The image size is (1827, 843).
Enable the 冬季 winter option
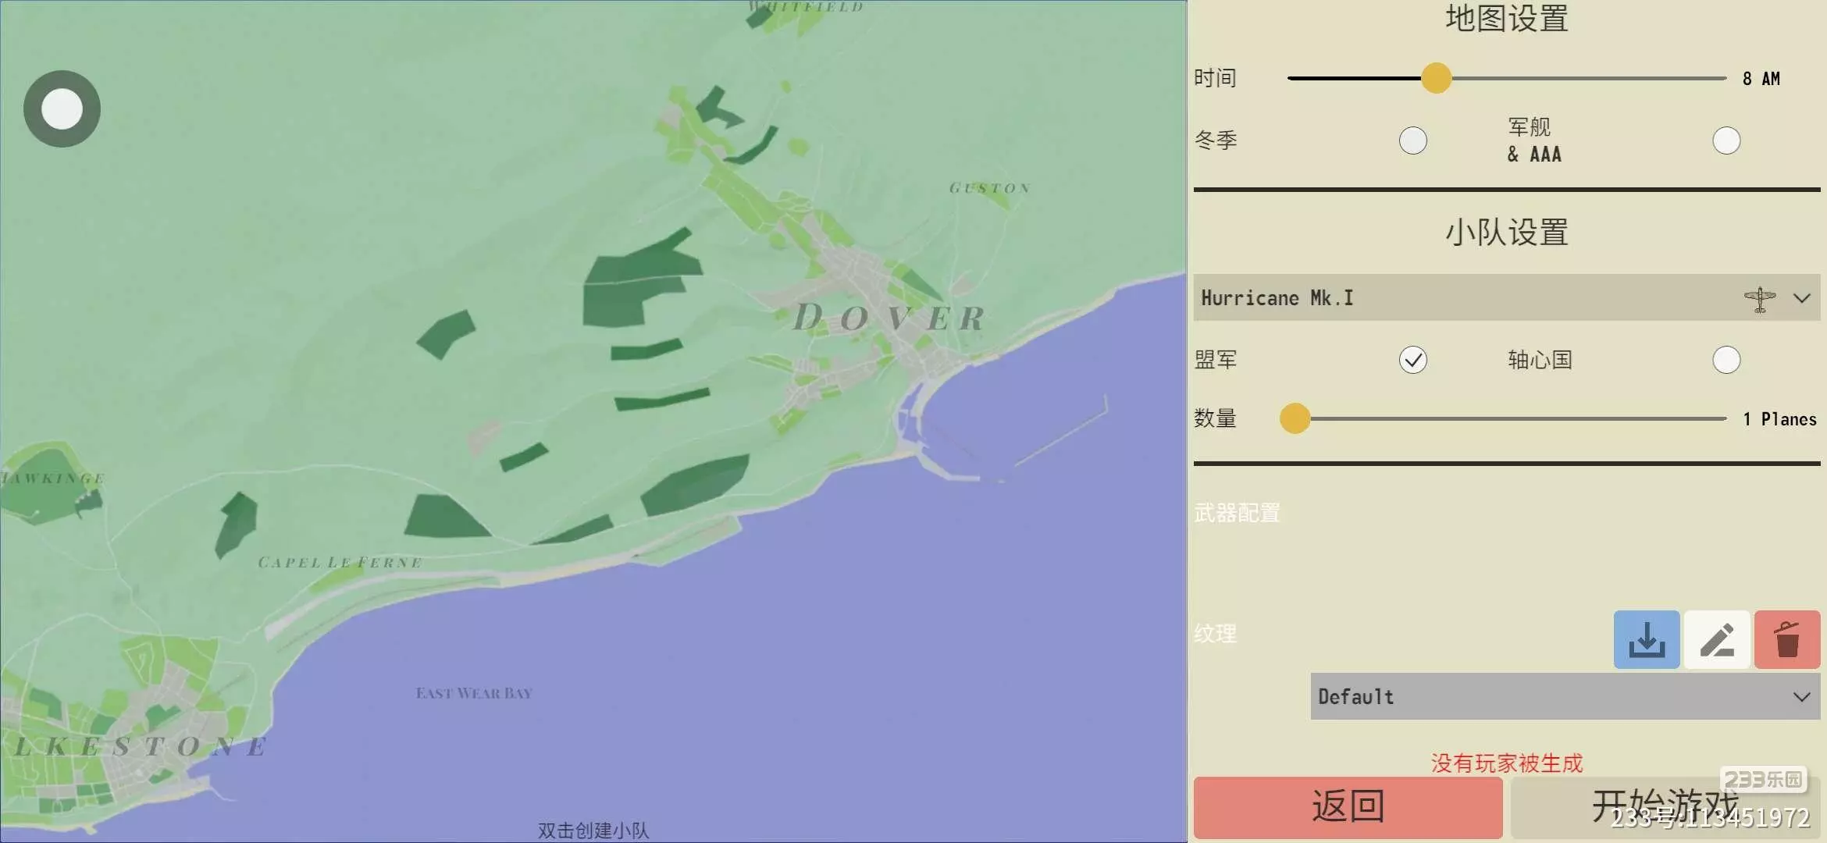[1412, 140]
